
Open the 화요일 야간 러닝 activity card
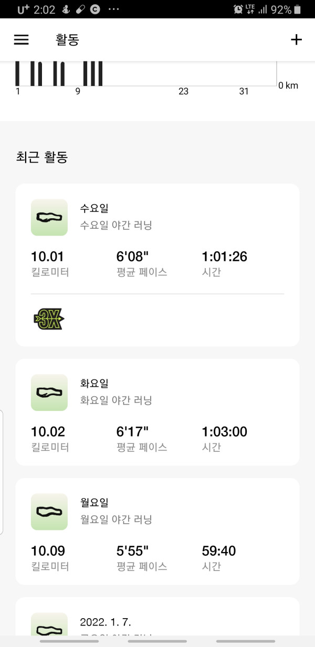157,412
